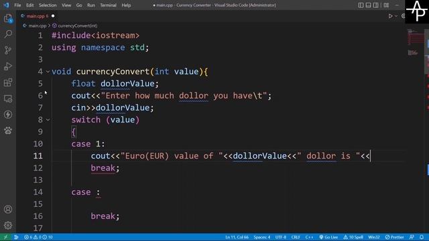Click 'break' on line 16
This screenshot has height=241, width=429.
[x=103, y=216]
